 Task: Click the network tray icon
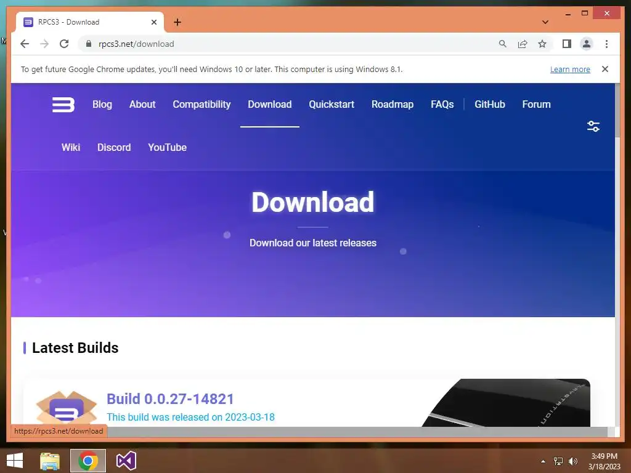tap(558, 461)
